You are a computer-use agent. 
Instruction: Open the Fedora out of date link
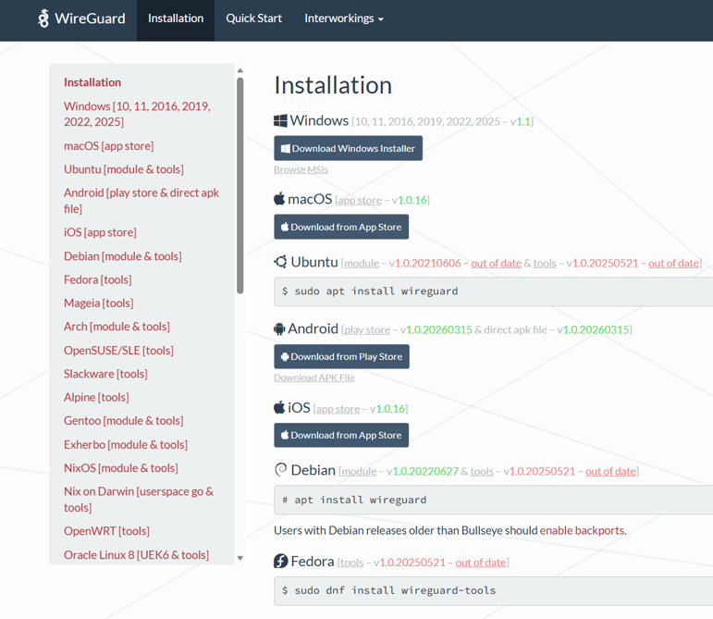[x=481, y=563]
